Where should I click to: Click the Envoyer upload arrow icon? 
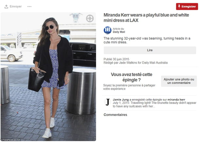tap(6, 7)
